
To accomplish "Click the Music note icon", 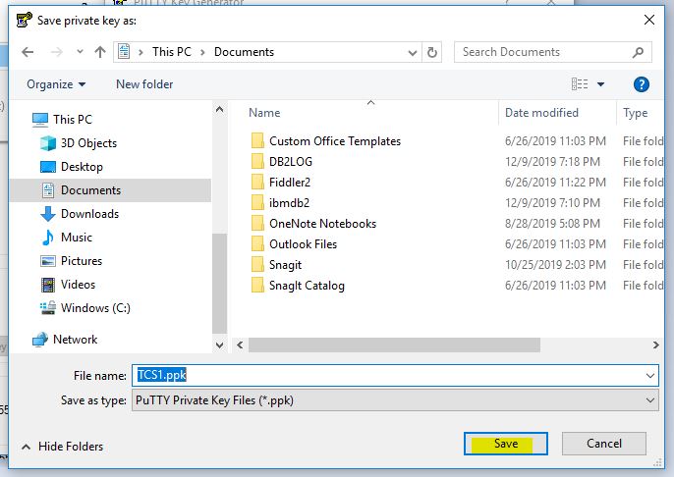I will coord(48,238).
